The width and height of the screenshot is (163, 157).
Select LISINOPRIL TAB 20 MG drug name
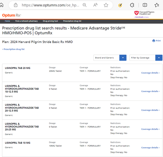(18, 68)
